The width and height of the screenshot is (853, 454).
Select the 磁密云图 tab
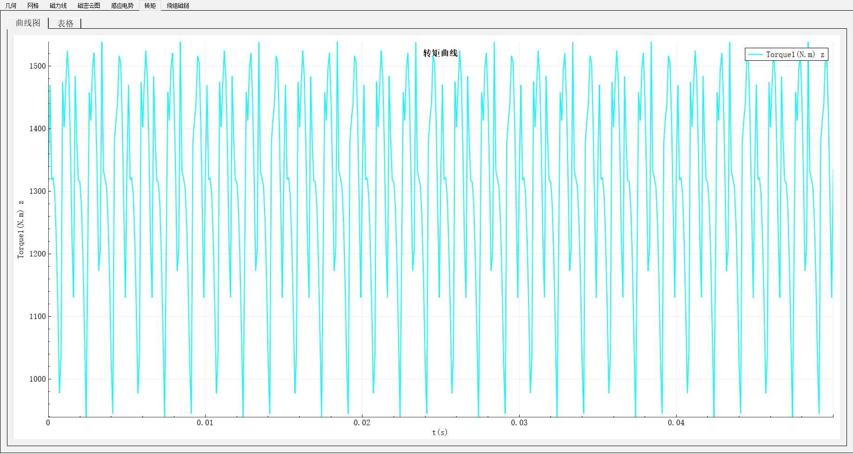pyautogui.click(x=89, y=6)
